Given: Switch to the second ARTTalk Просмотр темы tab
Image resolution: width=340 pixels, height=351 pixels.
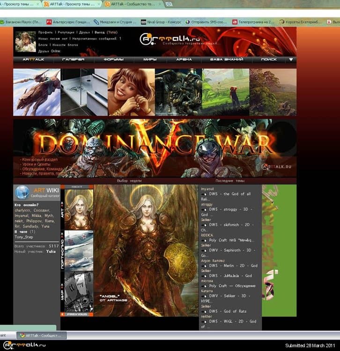Looking at the screenshot, I should tap(71, 4).
